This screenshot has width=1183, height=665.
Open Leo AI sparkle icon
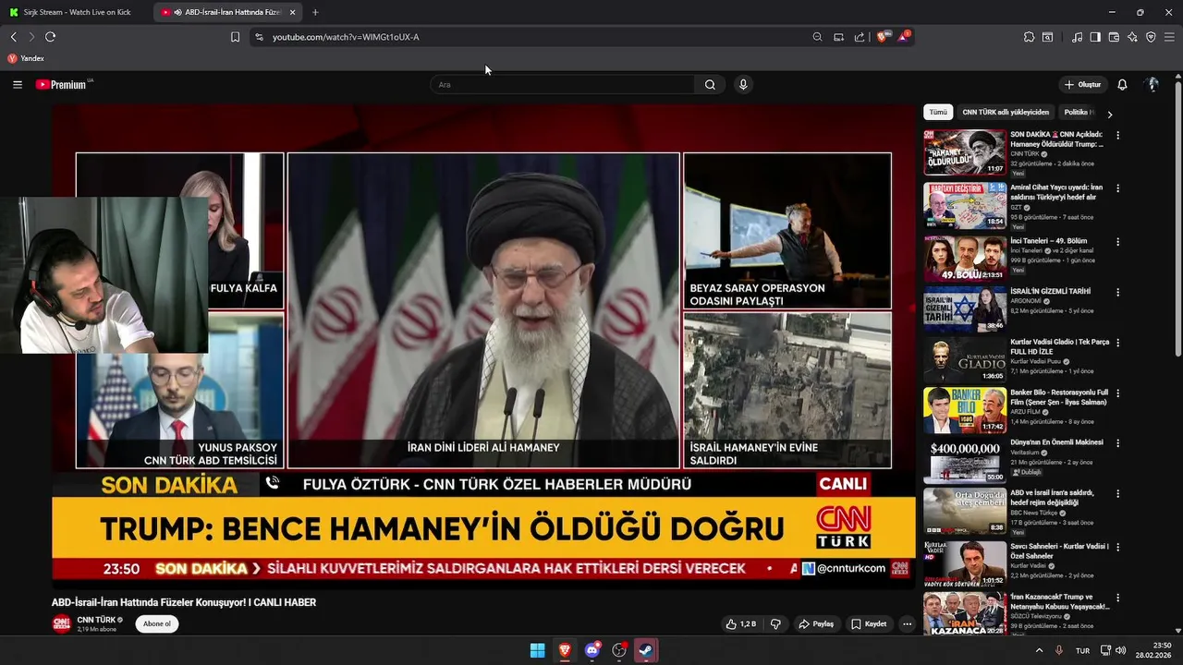[x=1132, y=37]
